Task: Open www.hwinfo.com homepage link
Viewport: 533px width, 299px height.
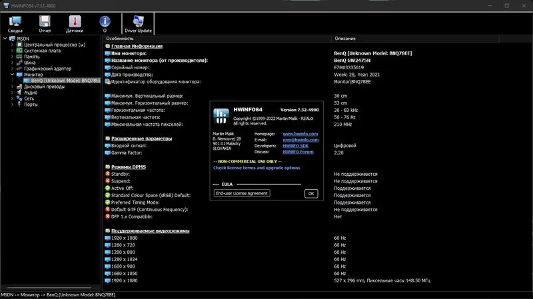Action: tap(300, 134)
